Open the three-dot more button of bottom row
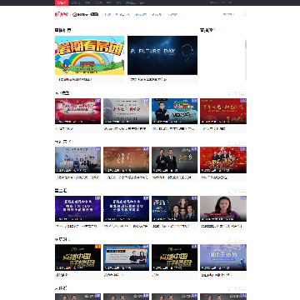This screenshot has width=300, height=300. coord(243,289)
